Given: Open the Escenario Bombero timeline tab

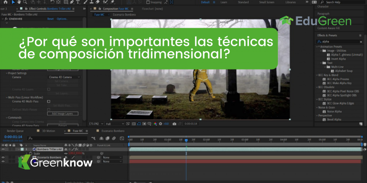Looking at the screenshot, I should (x=113, y=131).
